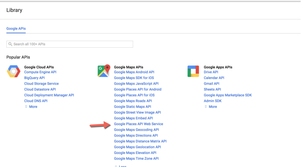301x167 pixels.
Task: Open Cloud DNS API link
Action: tap(36, 101)
